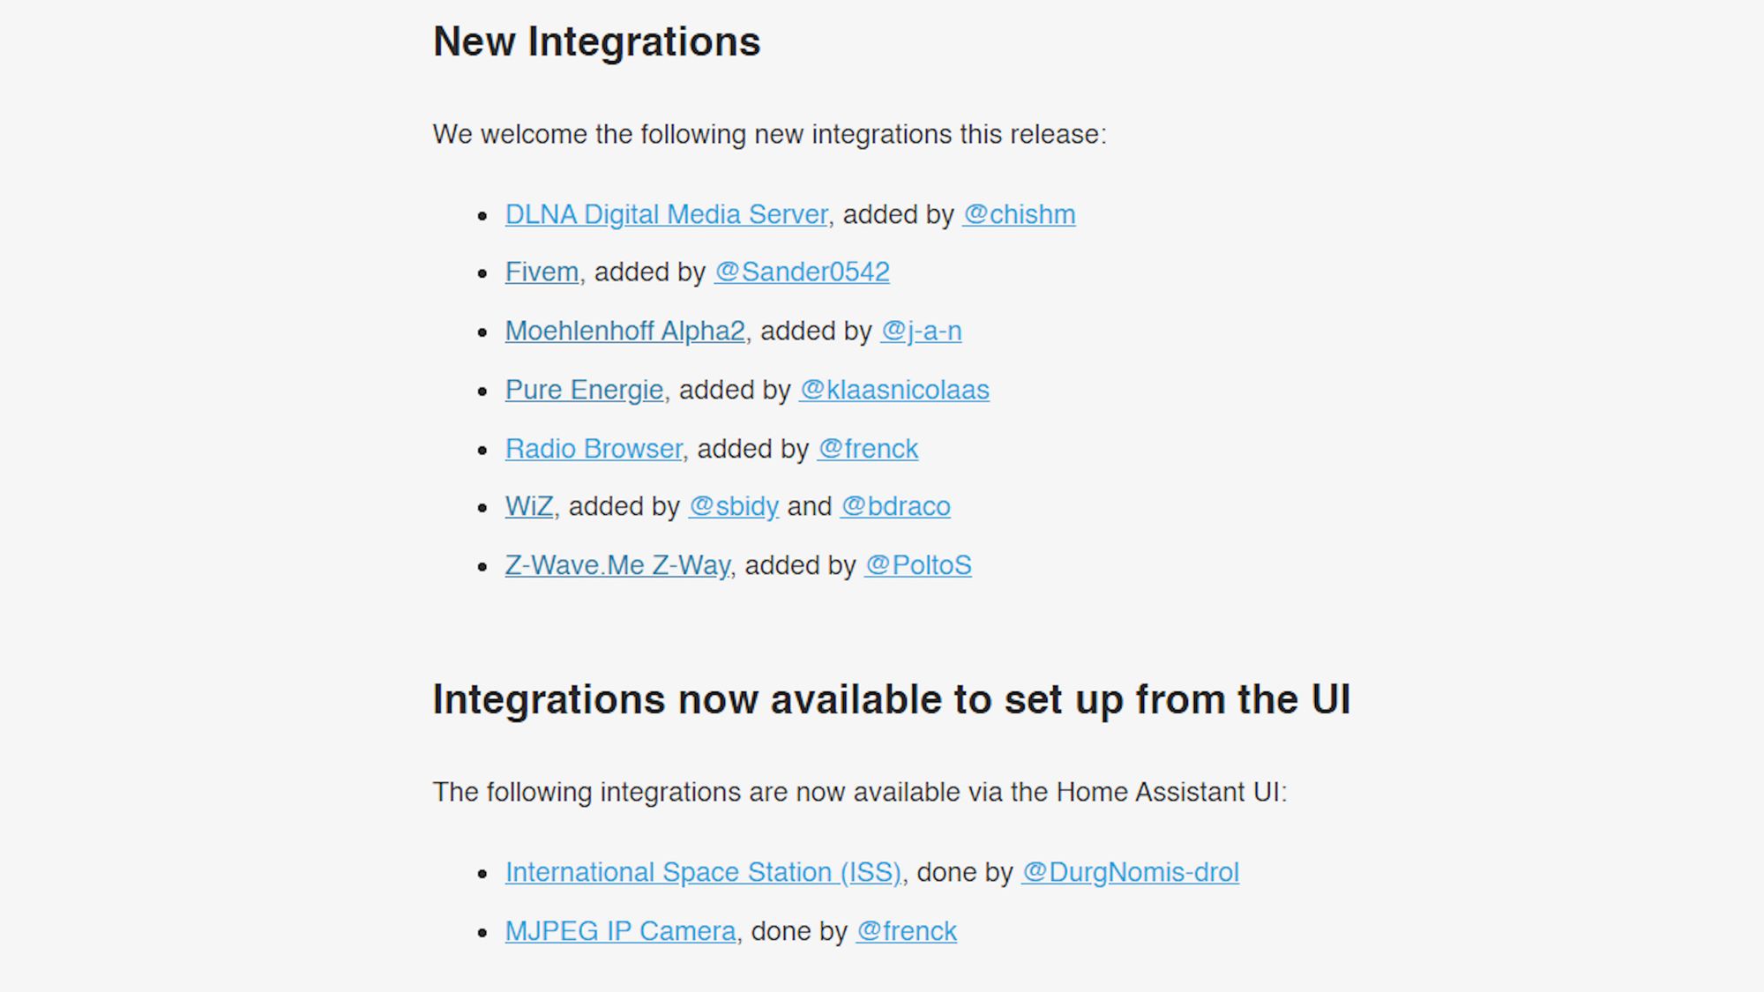Viewport: 1764px width, 992px height.
Task: Click the New Integrations heading
Action: pyautogui.click(x=597, y=41)
